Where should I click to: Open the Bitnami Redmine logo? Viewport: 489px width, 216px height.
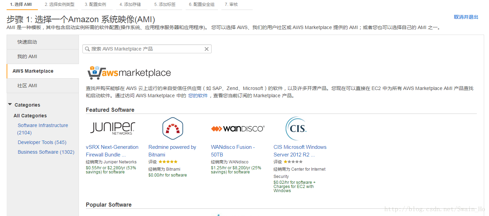tap(173, 128)
